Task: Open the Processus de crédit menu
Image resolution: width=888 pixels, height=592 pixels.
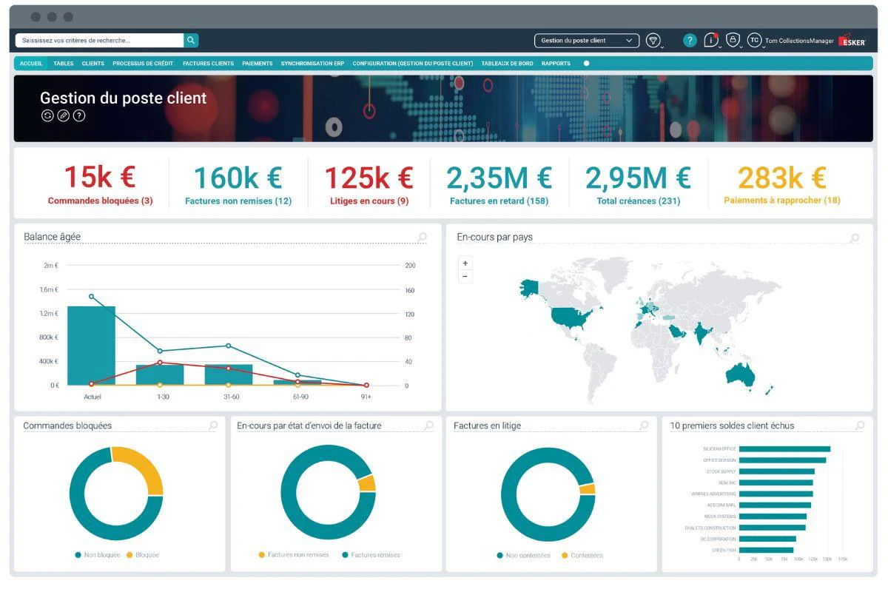Action: click(x=143, y=64)
